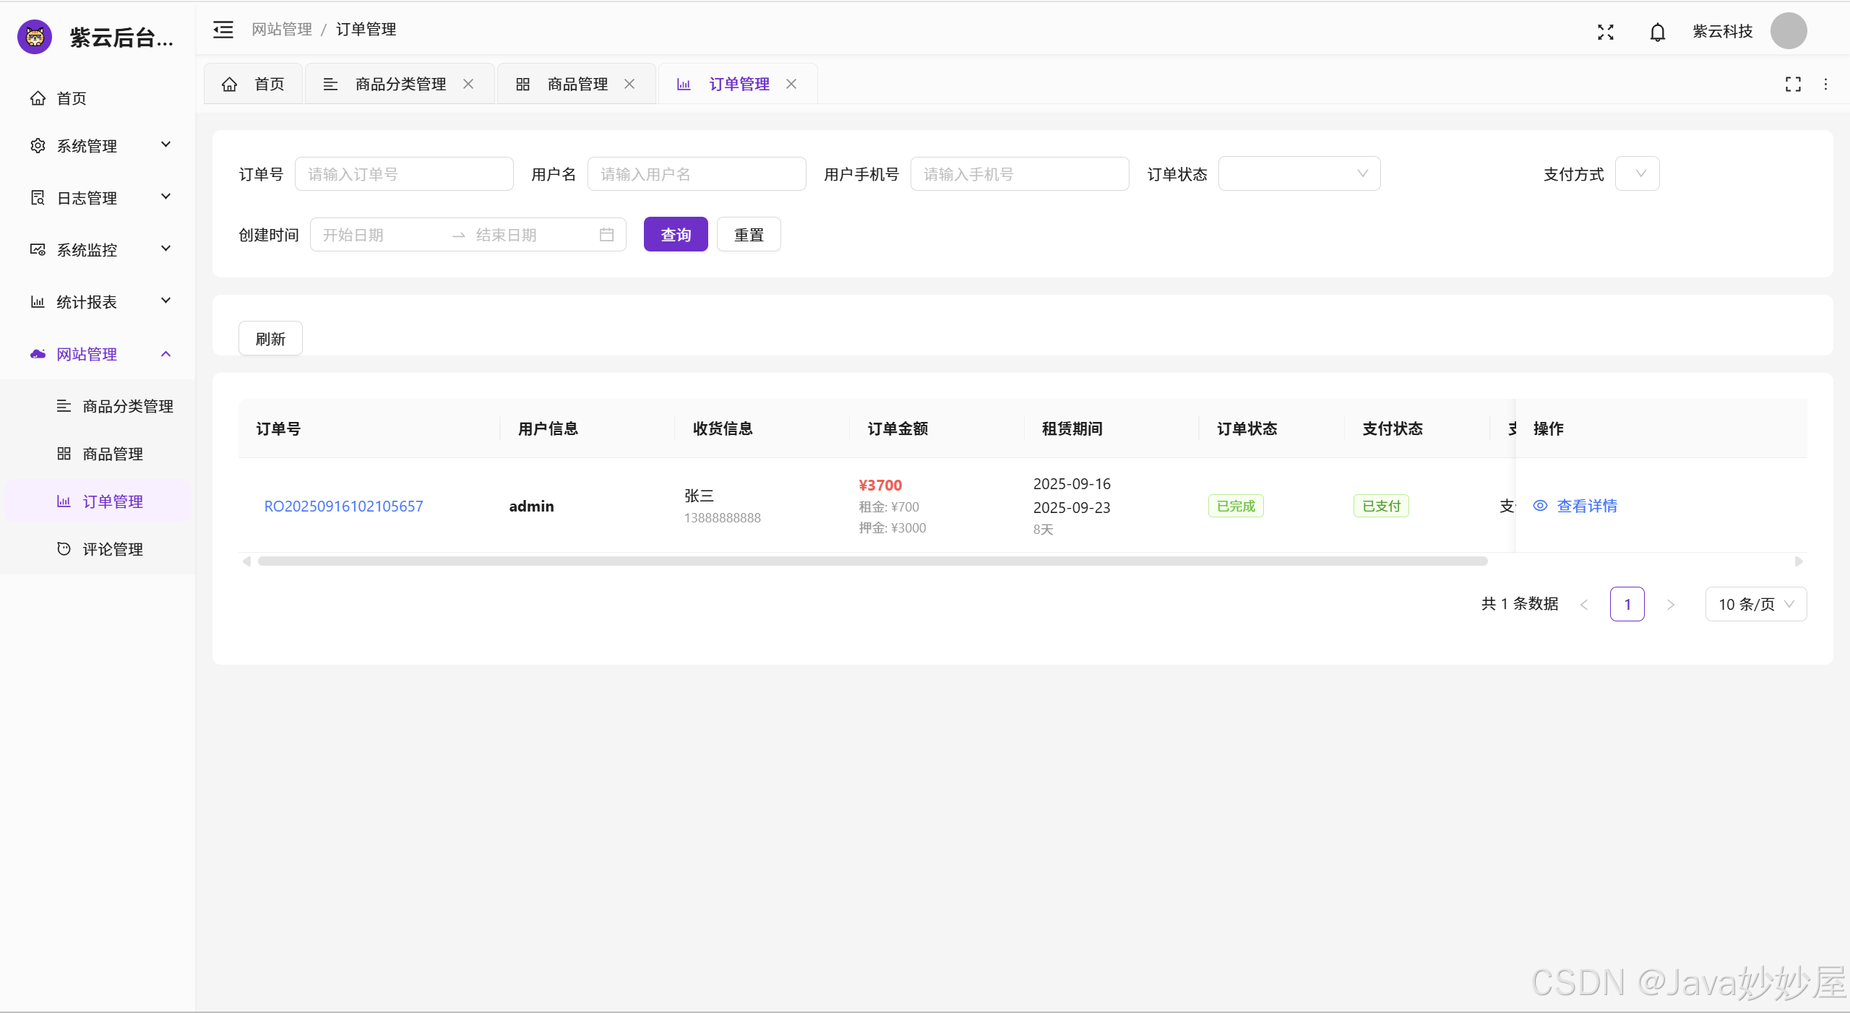Click the scrollbar left arrow

[x=246, y=561]
